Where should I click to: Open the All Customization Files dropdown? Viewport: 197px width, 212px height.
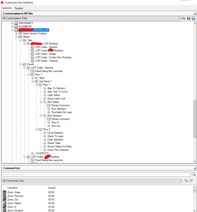pos(180,18)
